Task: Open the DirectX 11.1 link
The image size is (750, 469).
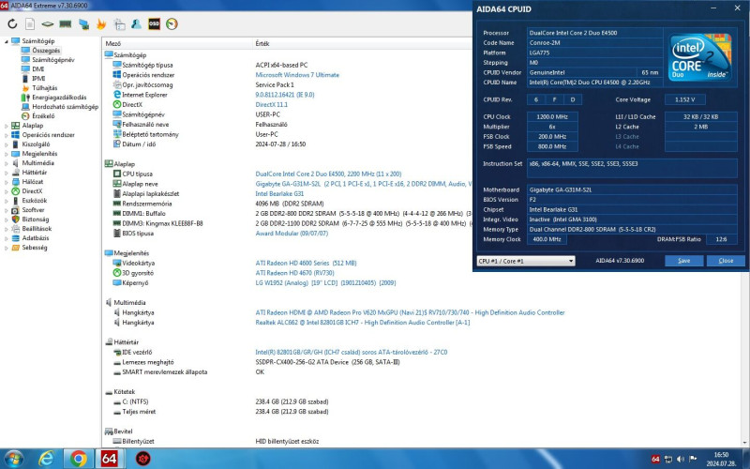Action: pyautogui.click(x=271, y=105)
